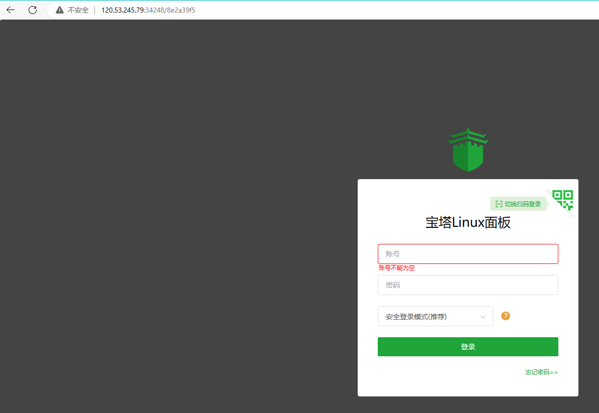Reload the page with the refresh icon
The width and height of the screenshot is (599, 413).
(x=33, y=10)
